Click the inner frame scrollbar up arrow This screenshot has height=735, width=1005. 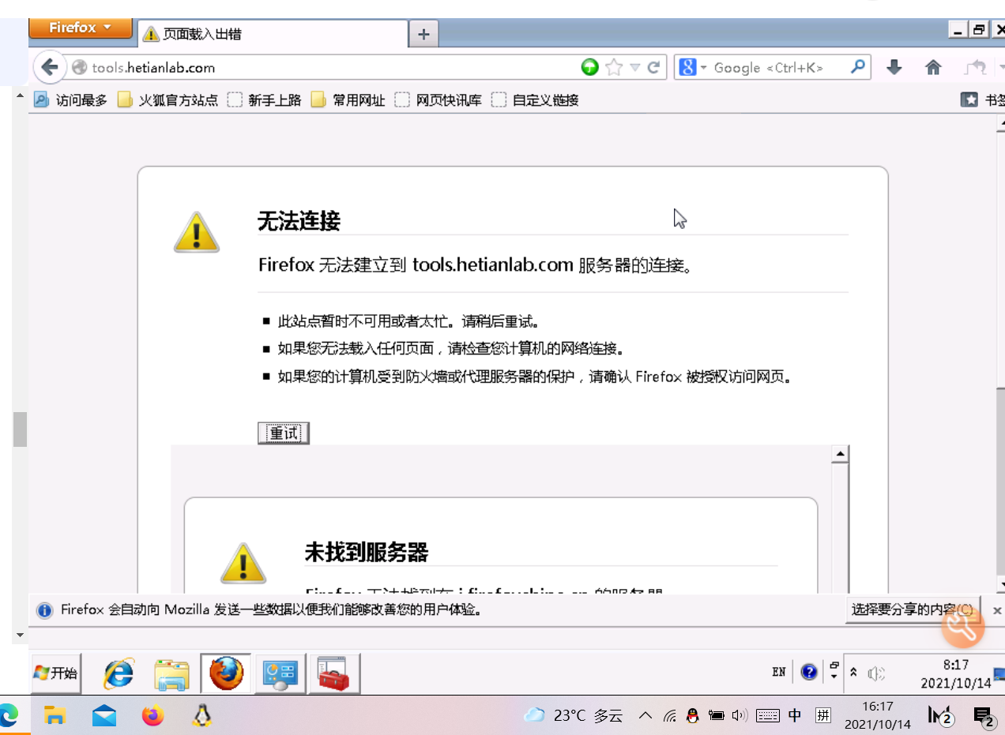coord(840,454)
